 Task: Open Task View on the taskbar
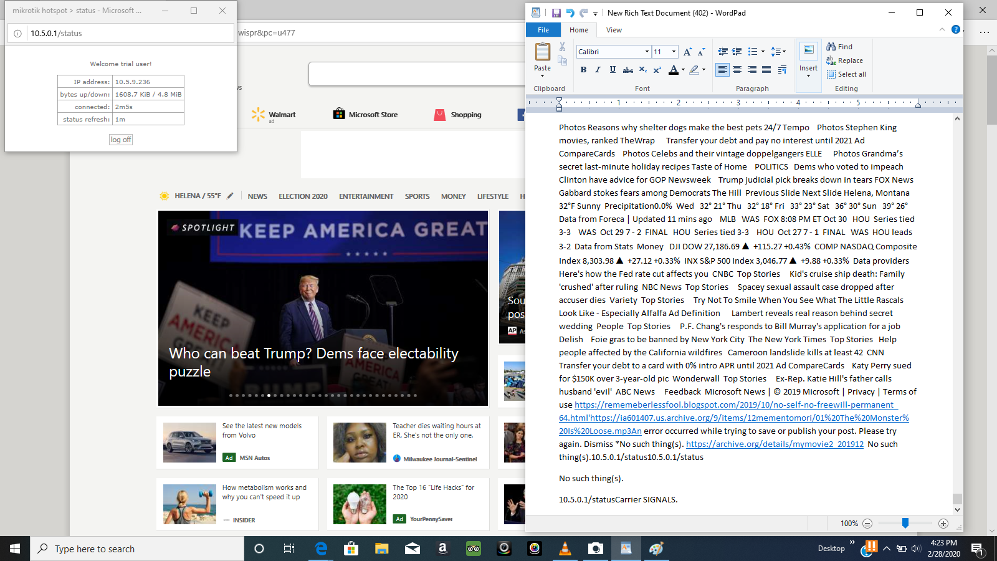[289, 549]
